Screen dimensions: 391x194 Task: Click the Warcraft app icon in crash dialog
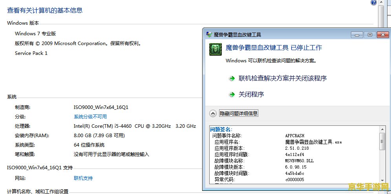pos(216,49)
